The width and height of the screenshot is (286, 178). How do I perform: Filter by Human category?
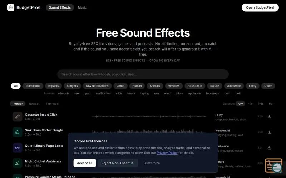pos(137,86)
